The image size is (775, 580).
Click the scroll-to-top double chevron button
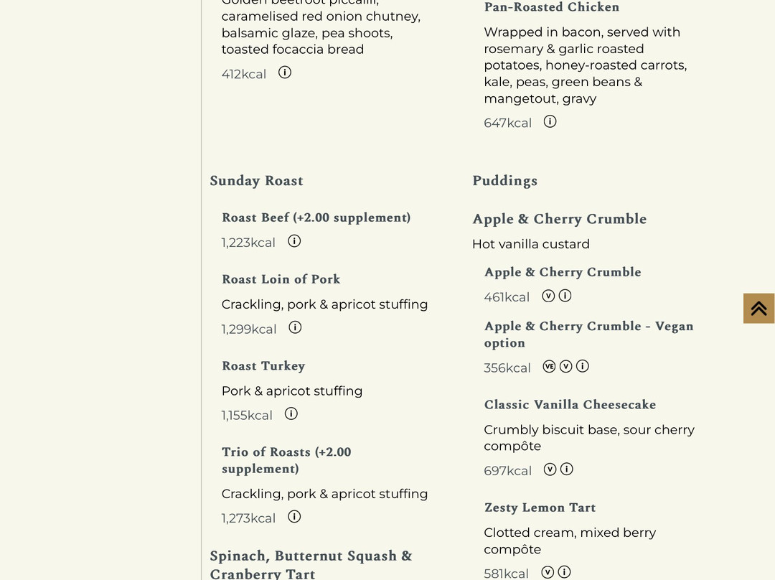point(758,309)
